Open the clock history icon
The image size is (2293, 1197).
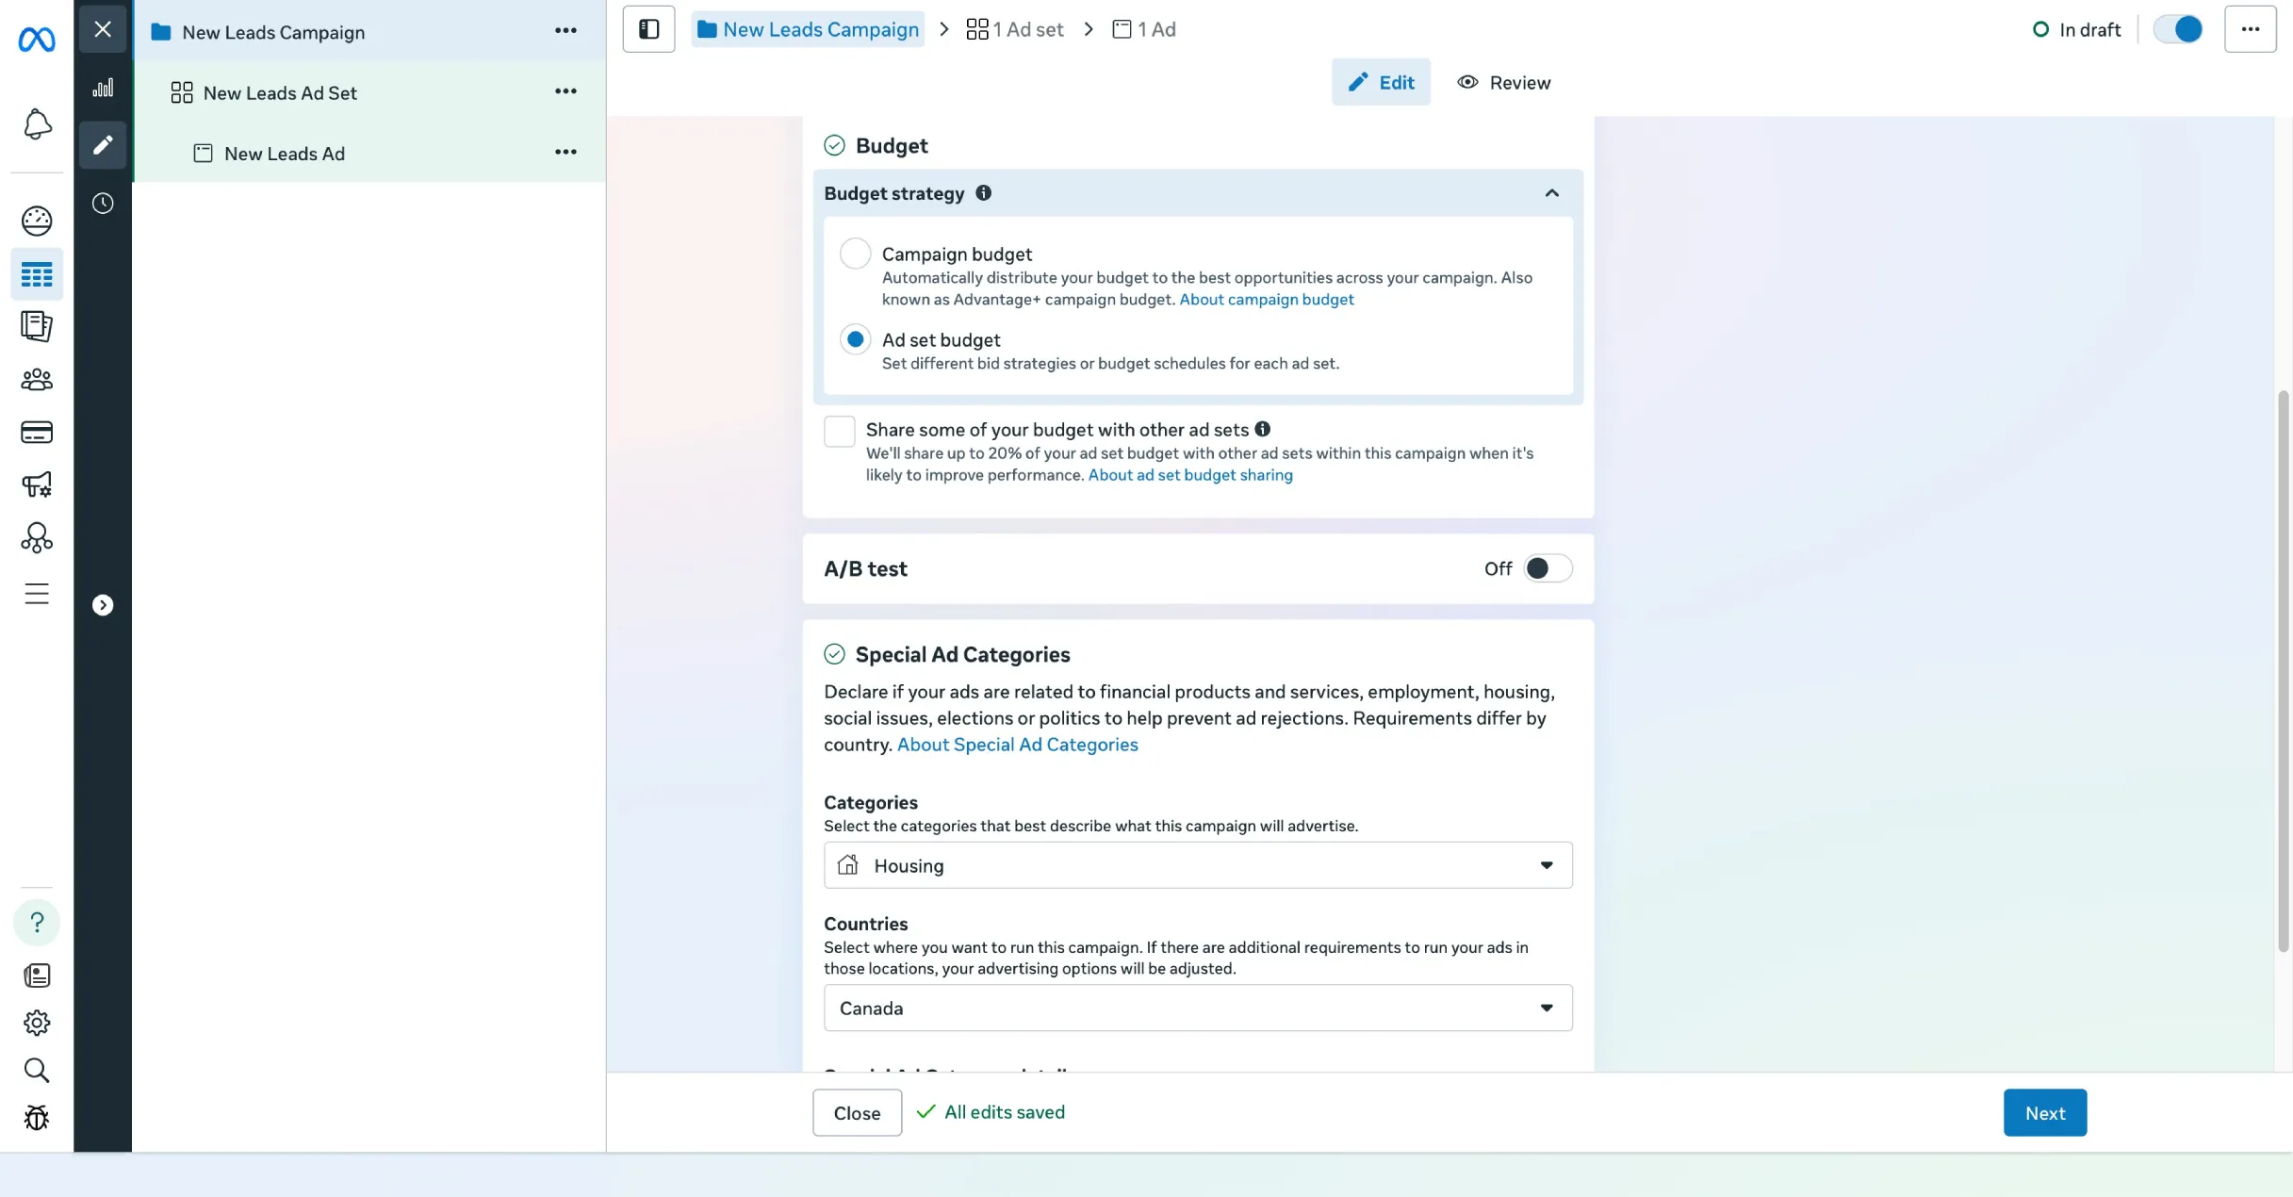[103, 204]
